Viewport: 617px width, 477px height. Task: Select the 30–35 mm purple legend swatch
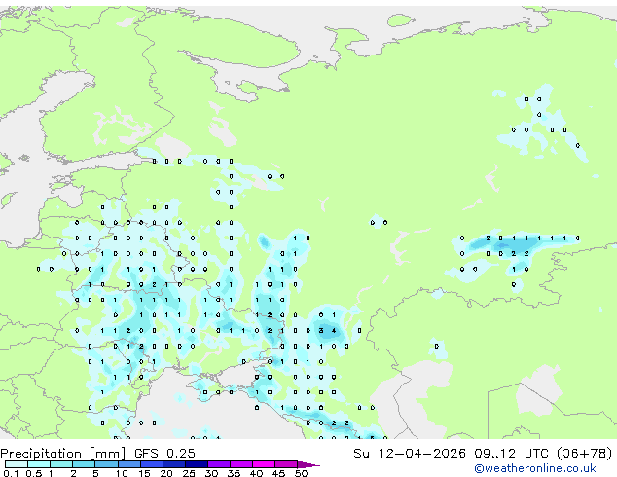click(219, 464)
